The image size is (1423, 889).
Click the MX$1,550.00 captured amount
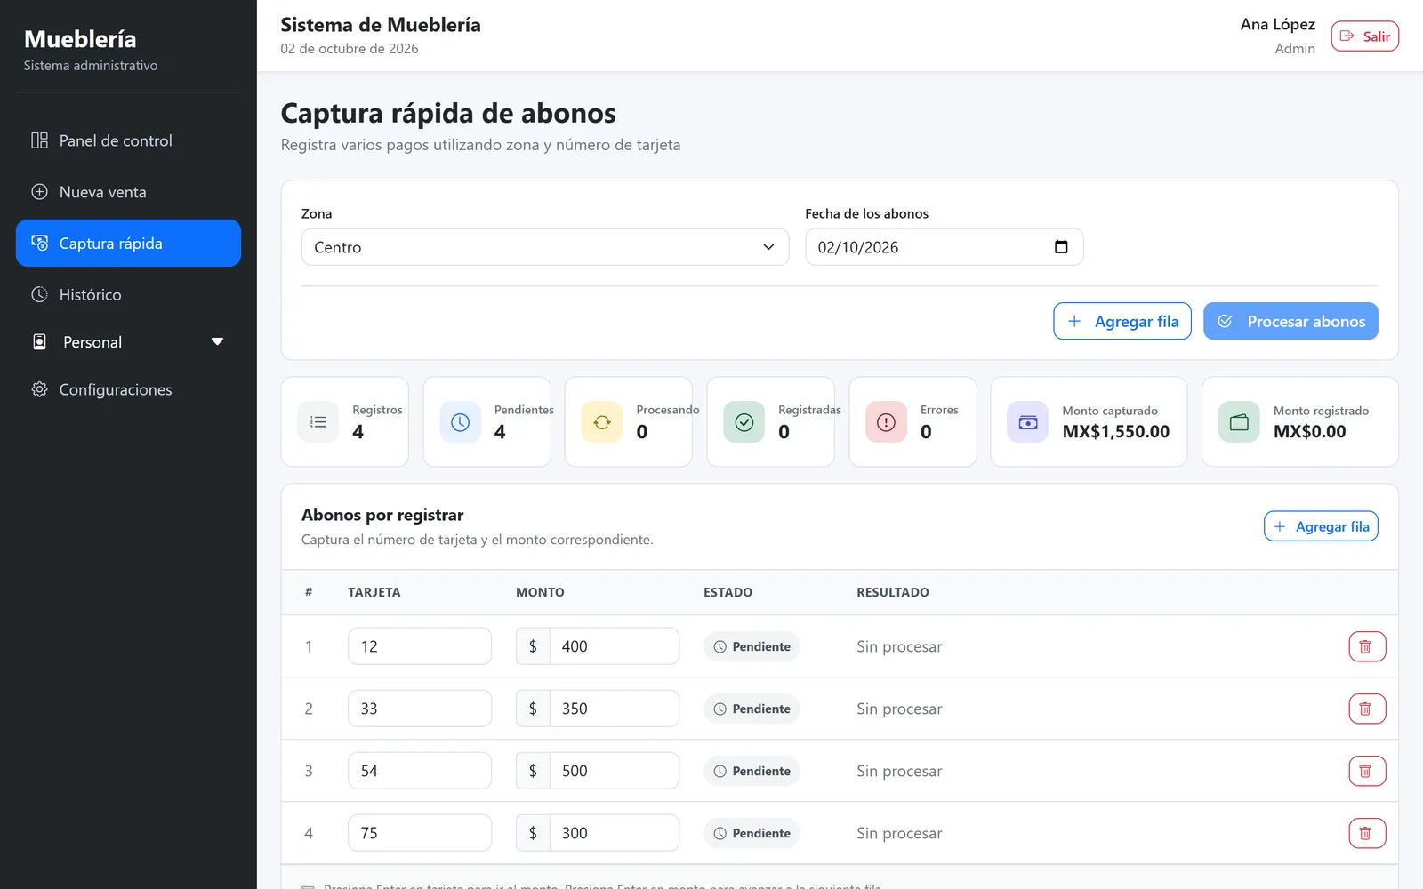[1116, 432]
